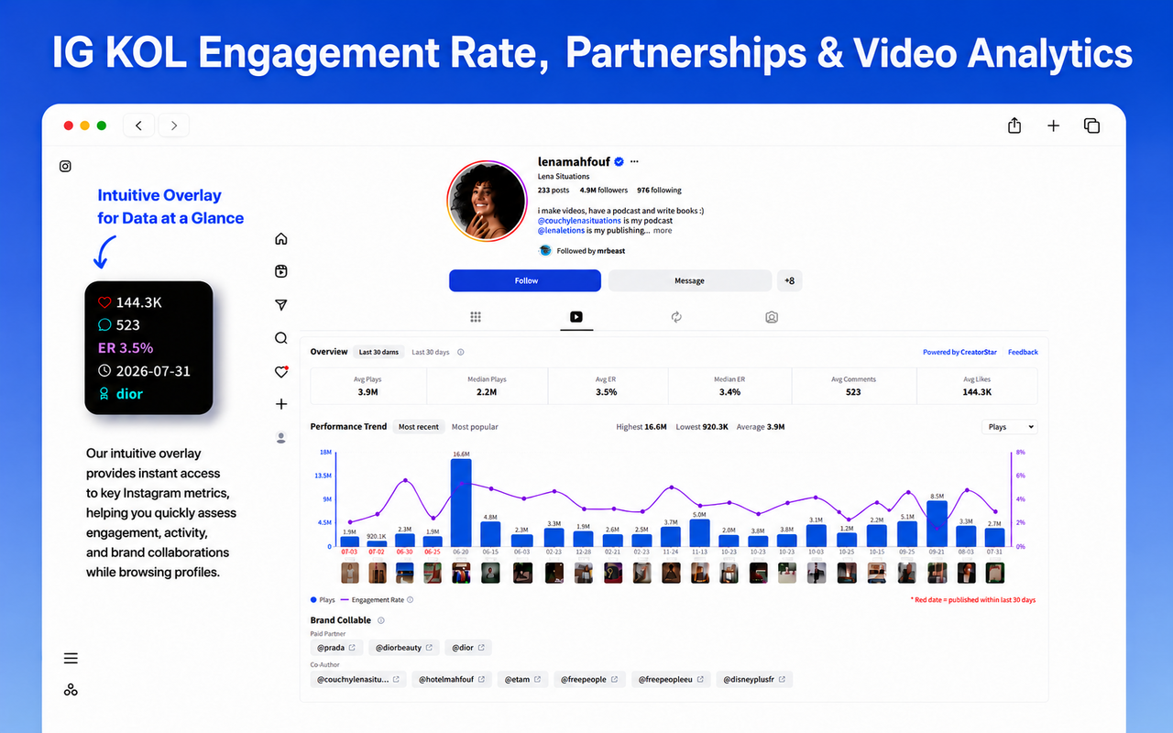The height and width of the screenshot is (733, 1173).
Task: Open the @diorbeauty paid partner tag
Action: (404, 648)
